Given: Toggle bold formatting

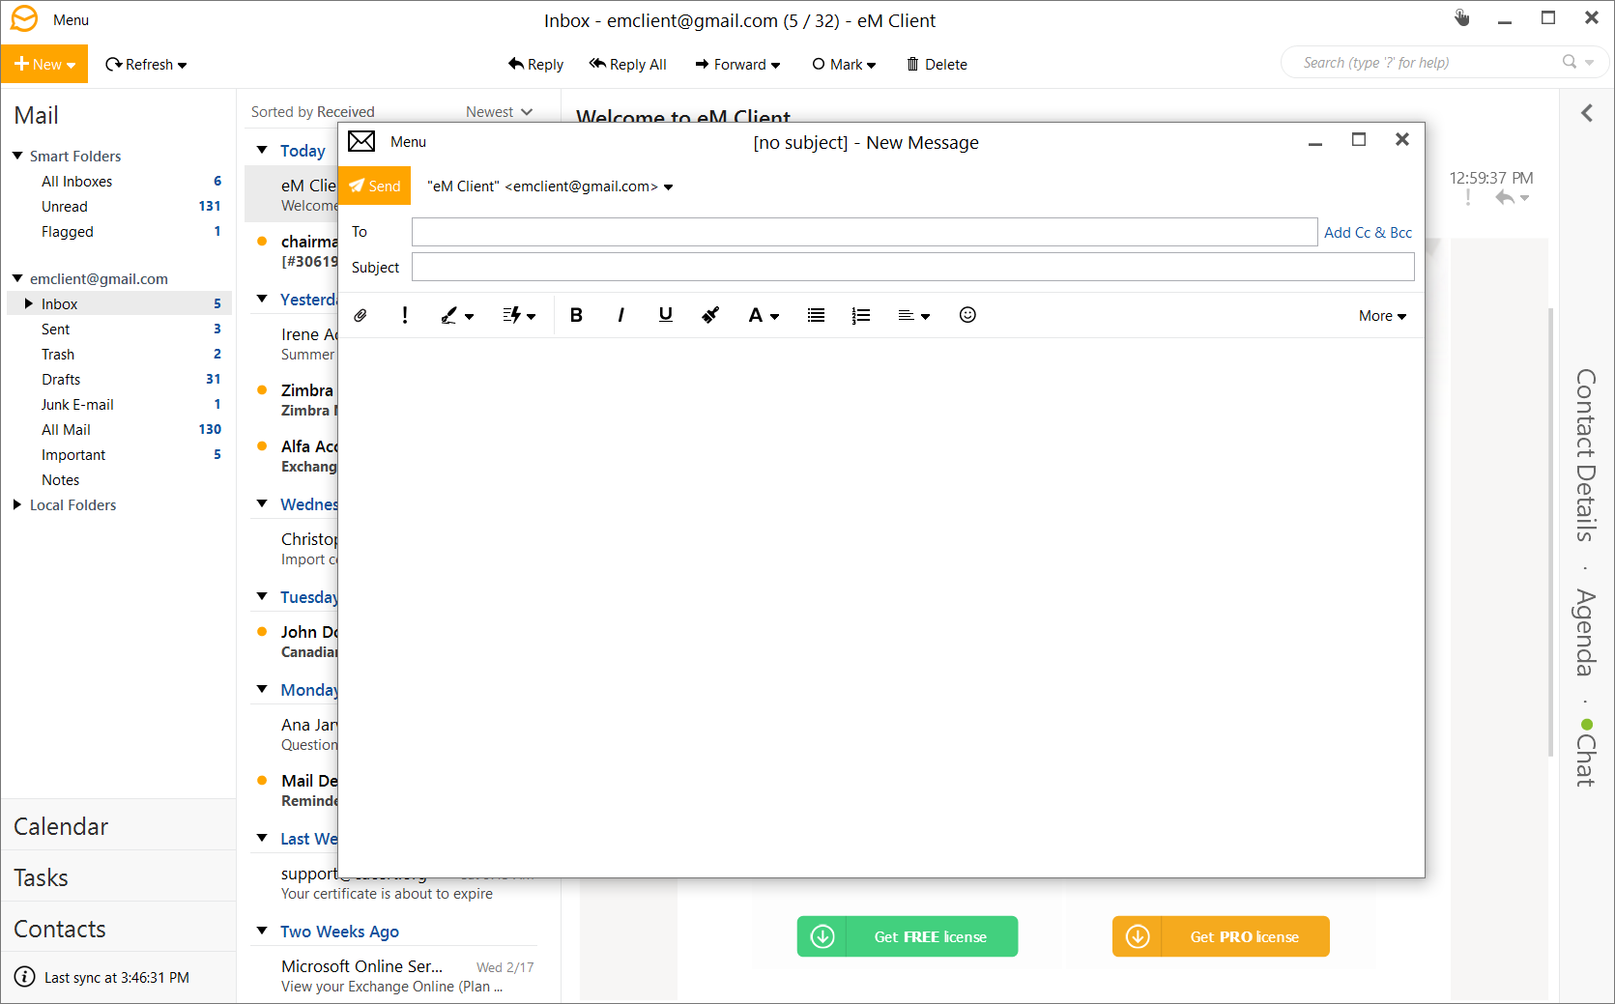Looking at the screenshot, I should click(576, 315).
